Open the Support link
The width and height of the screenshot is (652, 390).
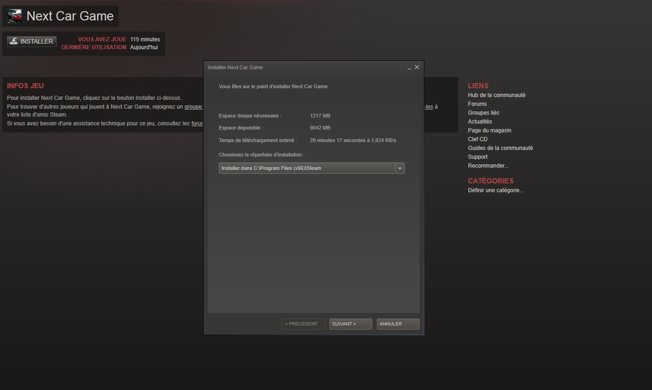point(478,157)
